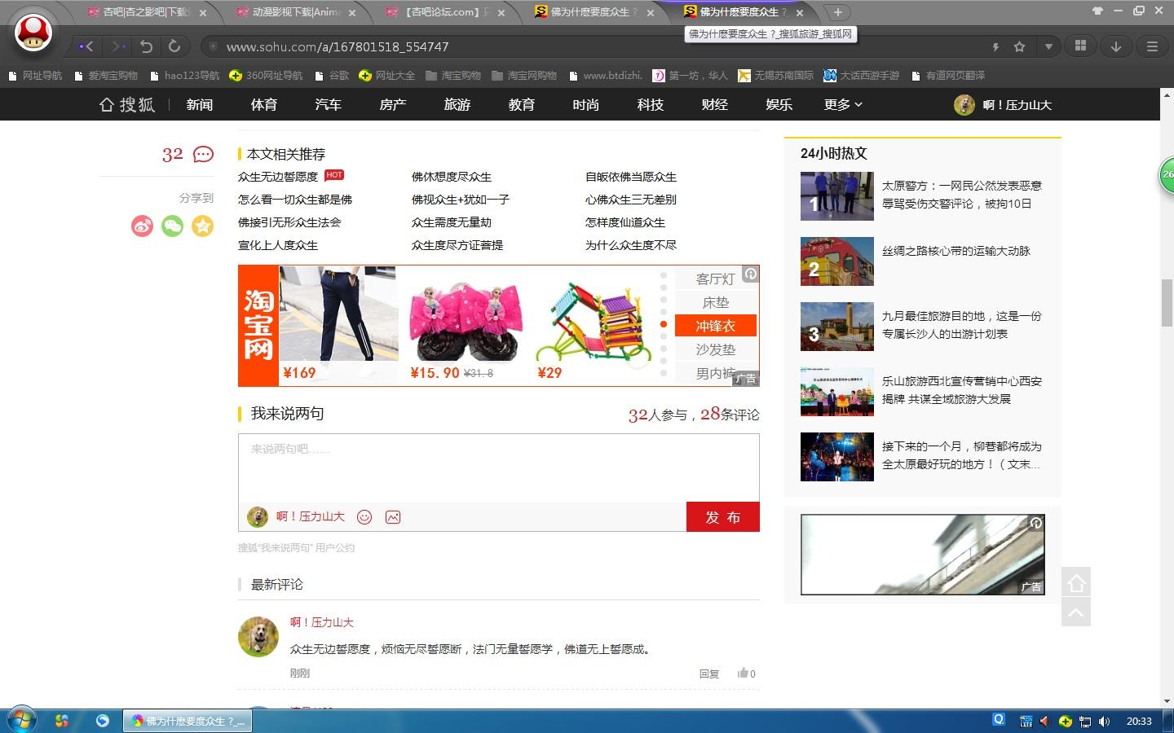Screen dimensions: 1174x733
Task: Toggle browser Turbo mode lightning icon
Action: coord(995,46)
